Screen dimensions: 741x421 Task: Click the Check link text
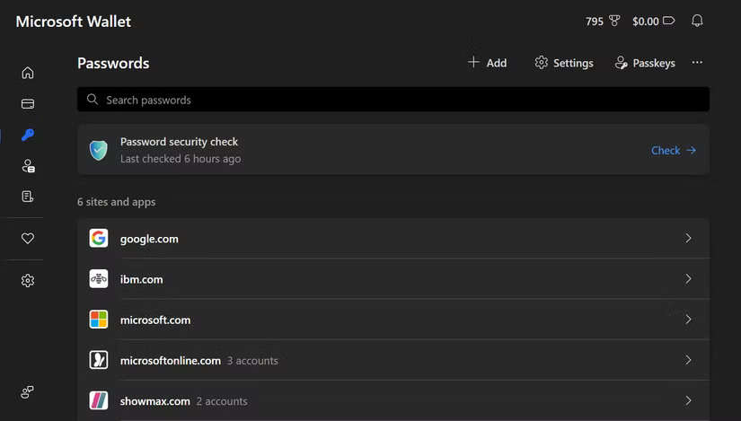666,150
